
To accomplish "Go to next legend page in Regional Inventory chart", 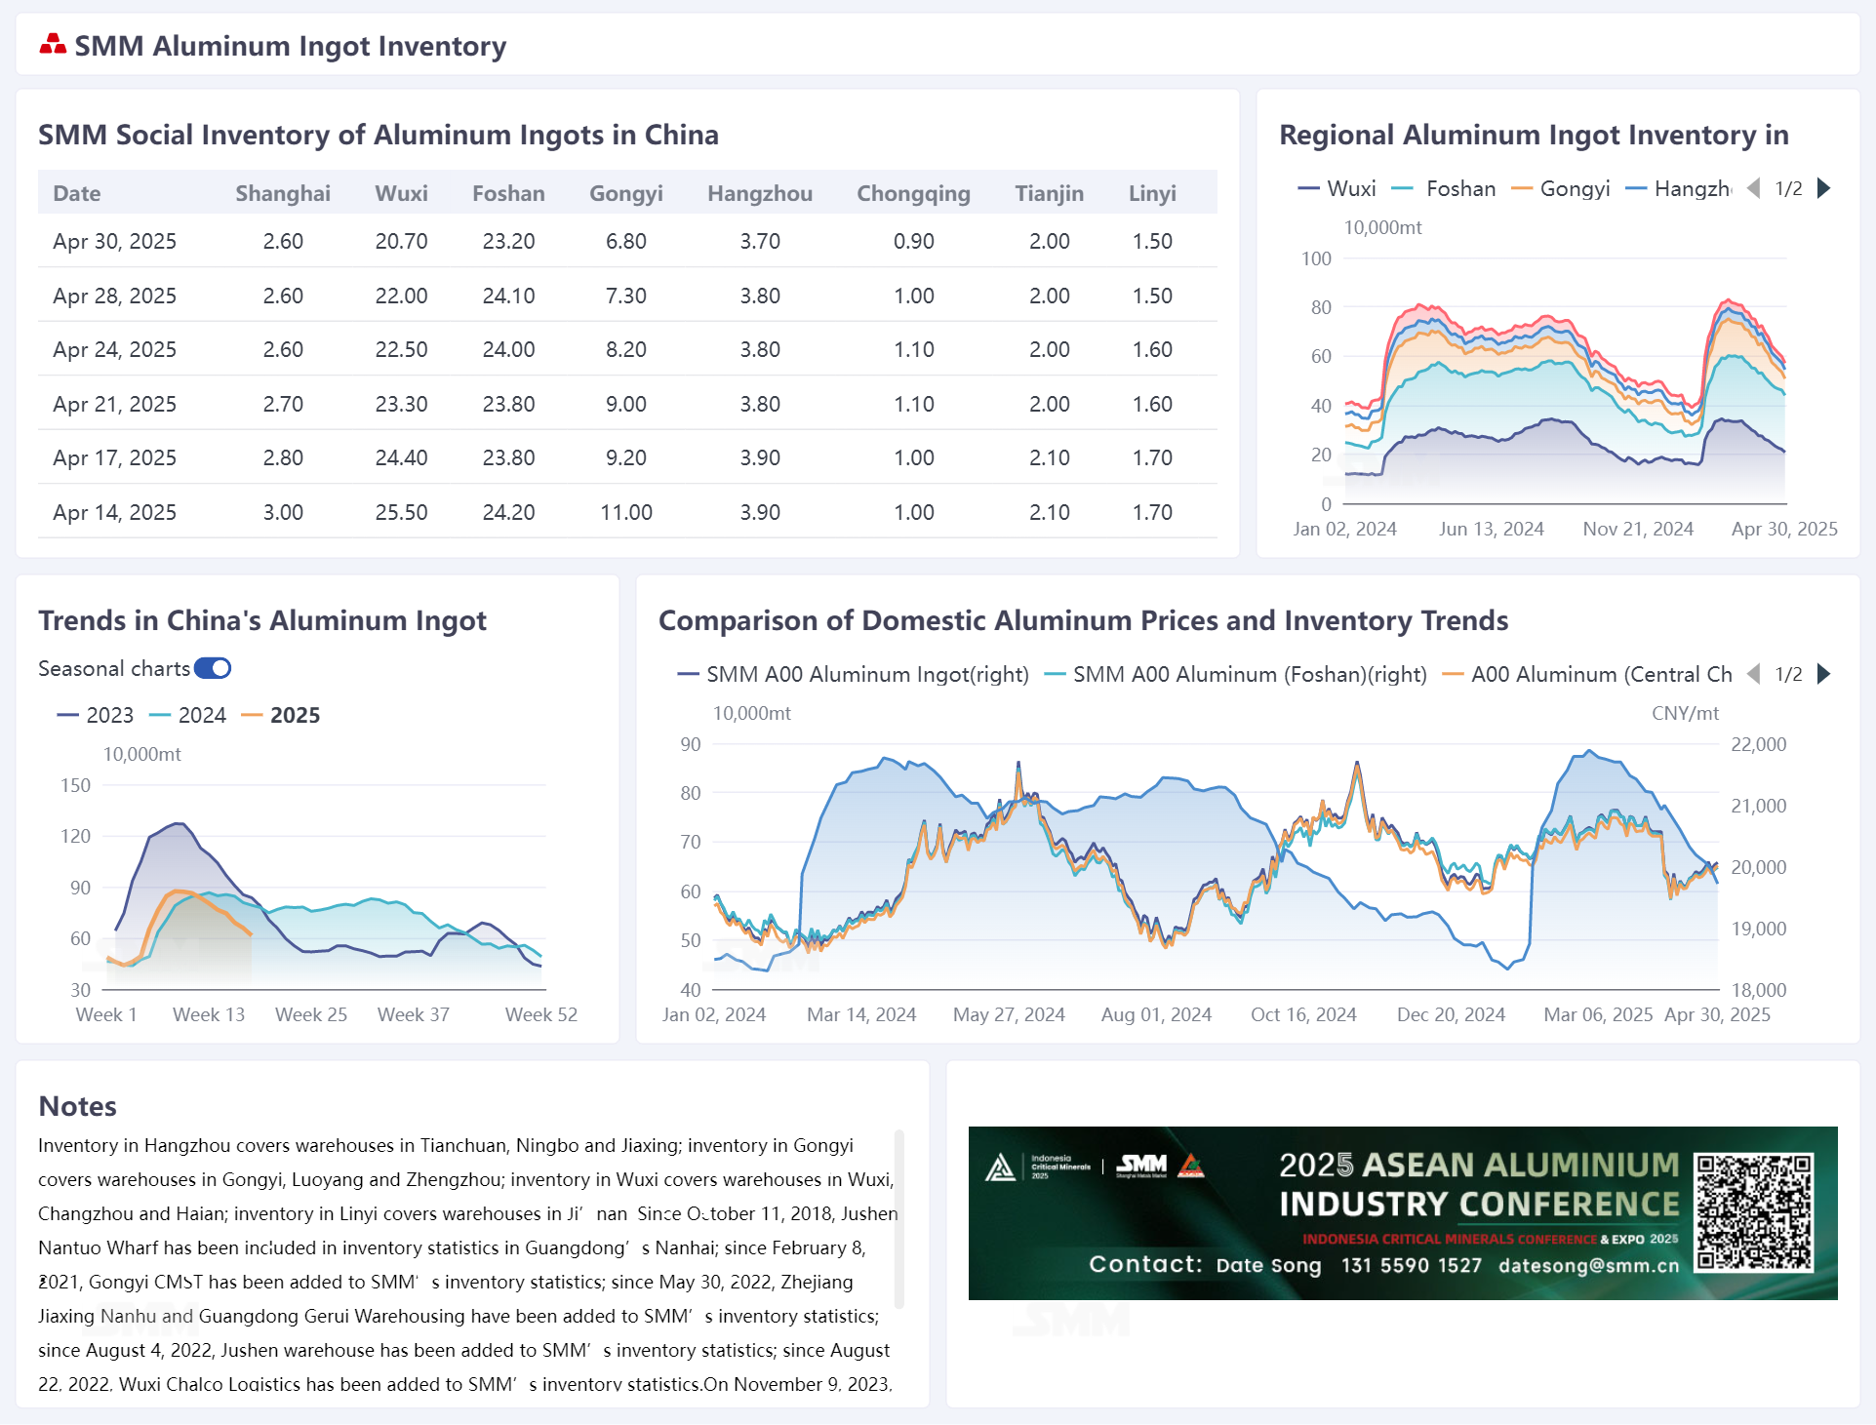I will pyautogui.click(x=1824, y=188).
